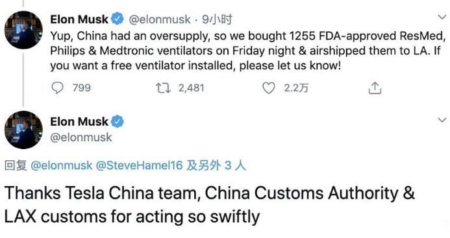Viewport: 450px width, 238px height.
Task: Open the tweet thanking the Tesla China team
Action: [210, 205]
